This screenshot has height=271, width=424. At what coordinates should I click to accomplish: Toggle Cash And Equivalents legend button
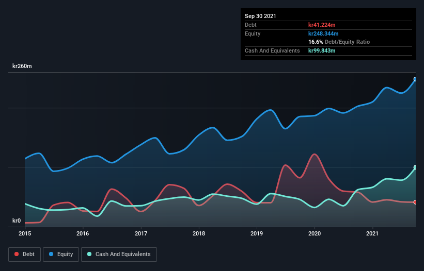click(x=119, y=255)
